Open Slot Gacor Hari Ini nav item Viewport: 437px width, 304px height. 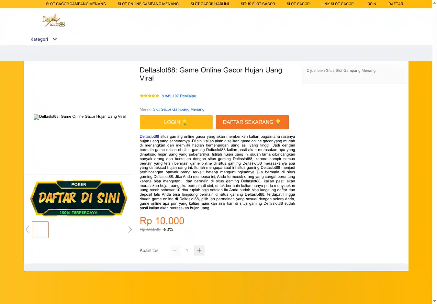[209, 4]
